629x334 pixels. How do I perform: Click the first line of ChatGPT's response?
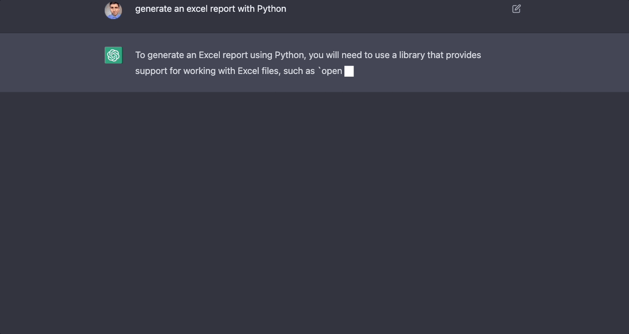click(x=308, y=55)
